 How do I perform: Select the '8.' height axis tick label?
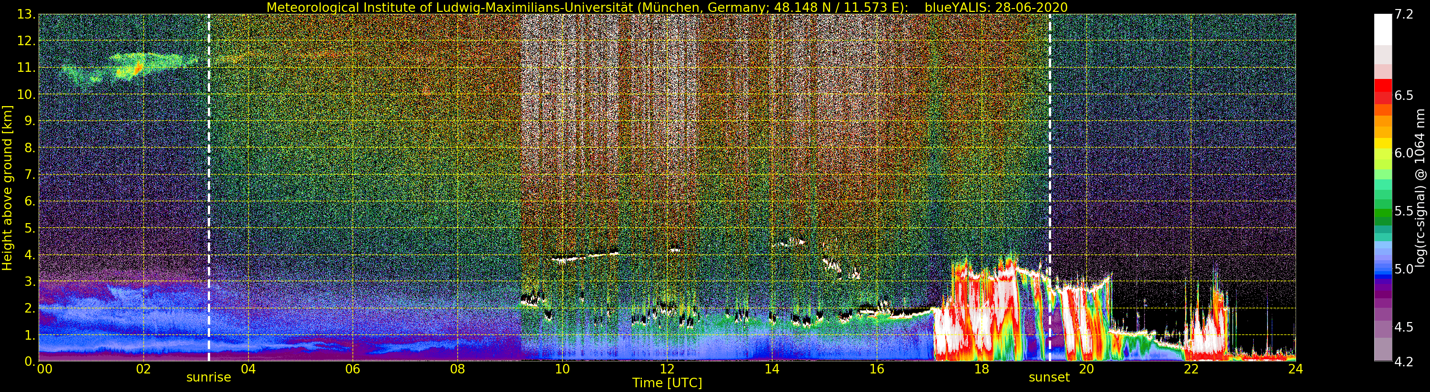coord(30,148)
